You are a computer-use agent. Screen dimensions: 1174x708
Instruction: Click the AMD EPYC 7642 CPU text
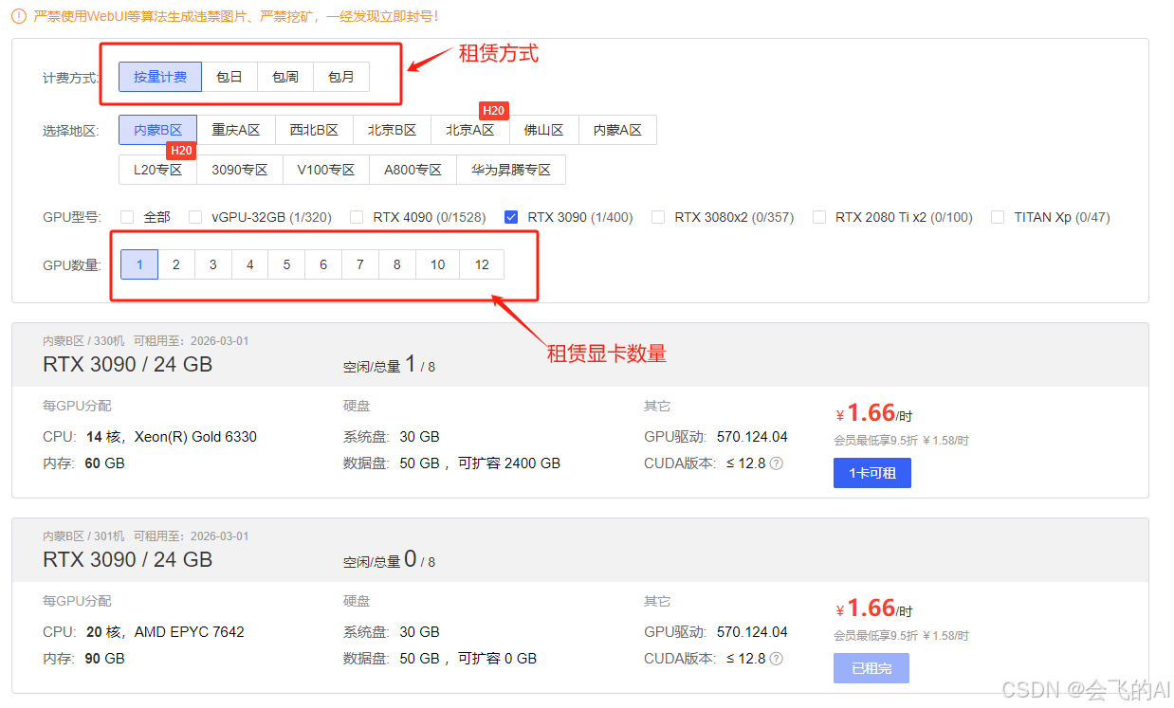point(190,632)
